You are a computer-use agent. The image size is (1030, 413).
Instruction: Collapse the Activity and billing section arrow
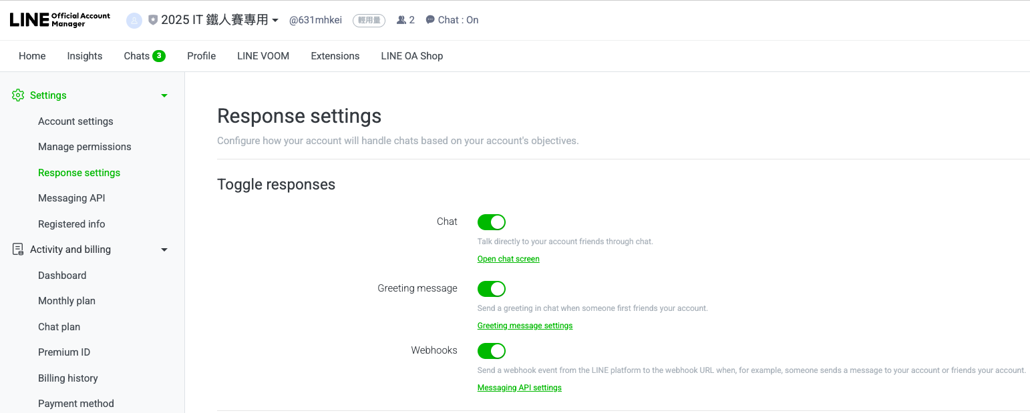164,250
